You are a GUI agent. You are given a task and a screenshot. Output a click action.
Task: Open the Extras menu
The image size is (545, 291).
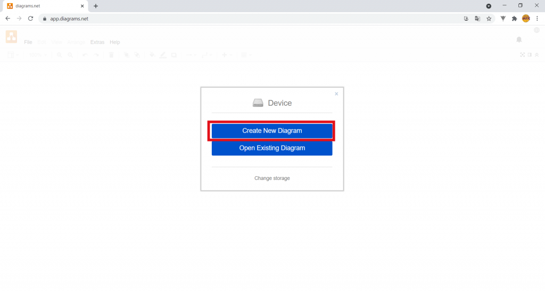(97, 42)
